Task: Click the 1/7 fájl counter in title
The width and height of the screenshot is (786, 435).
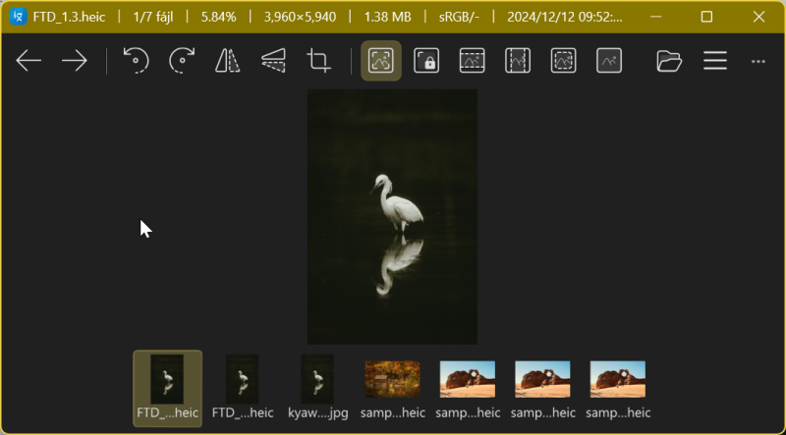Action: (153, 17)
